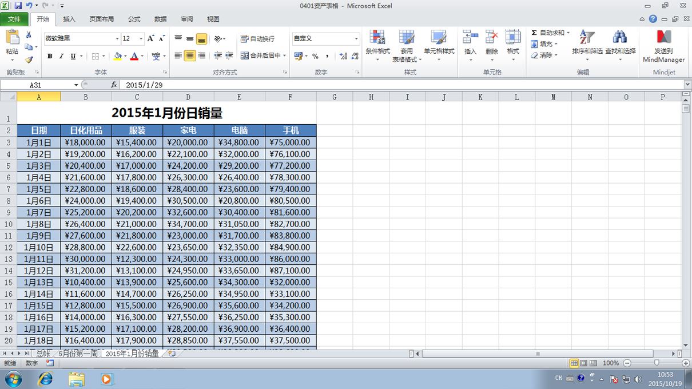The image size is (692, 389).
Task: Open the File (文件) tab
Action: pos(14,19)
